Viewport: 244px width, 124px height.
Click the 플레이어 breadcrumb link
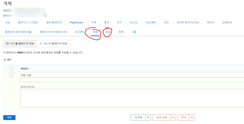pyautogui.click(x=7, y=16)
